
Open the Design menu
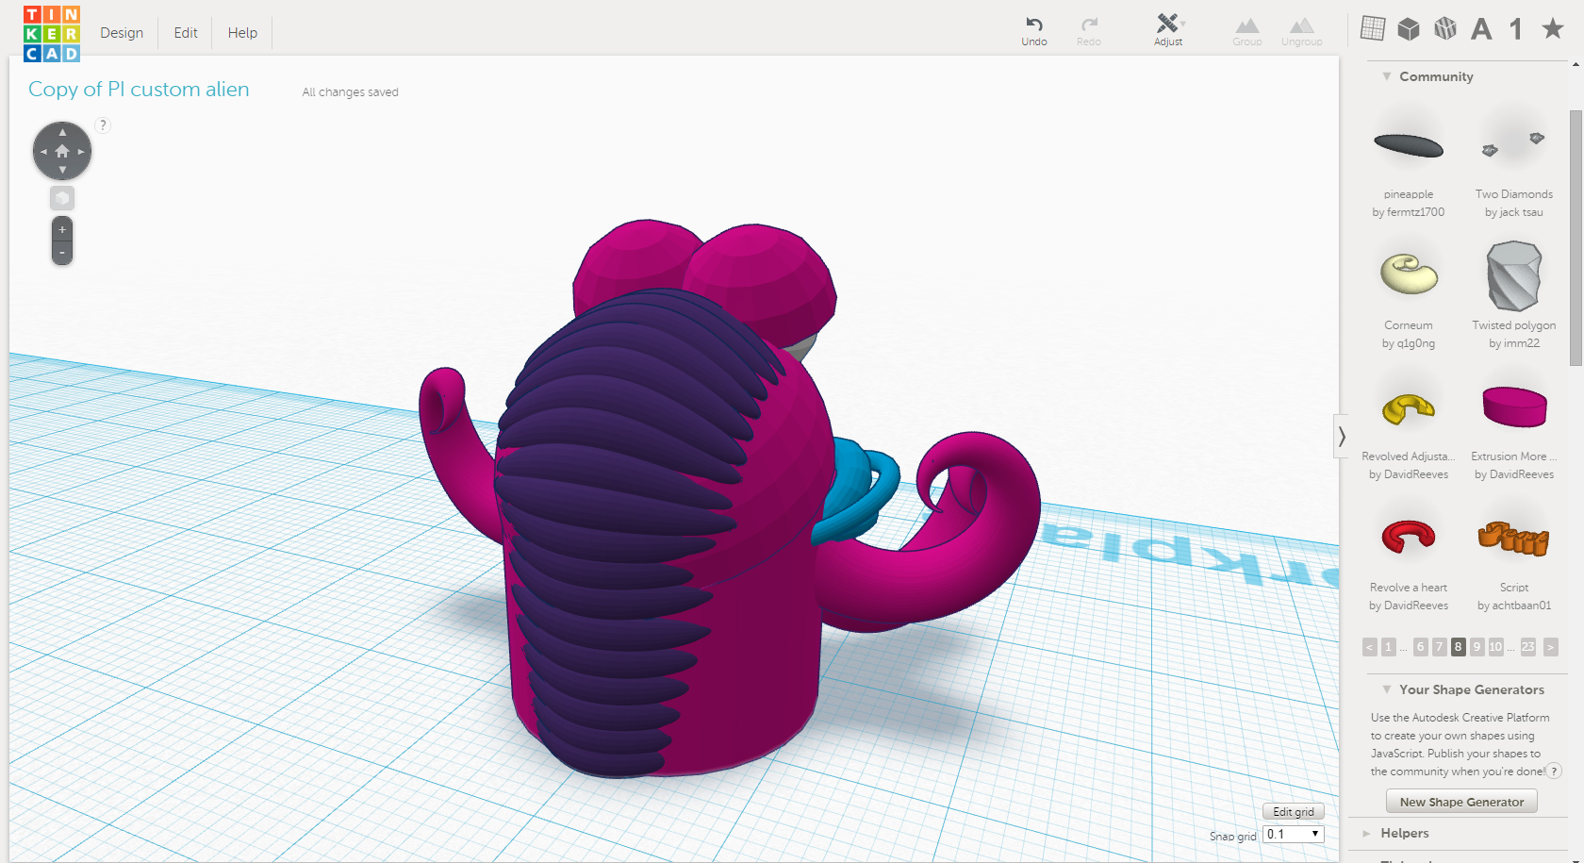pos(122,33)
